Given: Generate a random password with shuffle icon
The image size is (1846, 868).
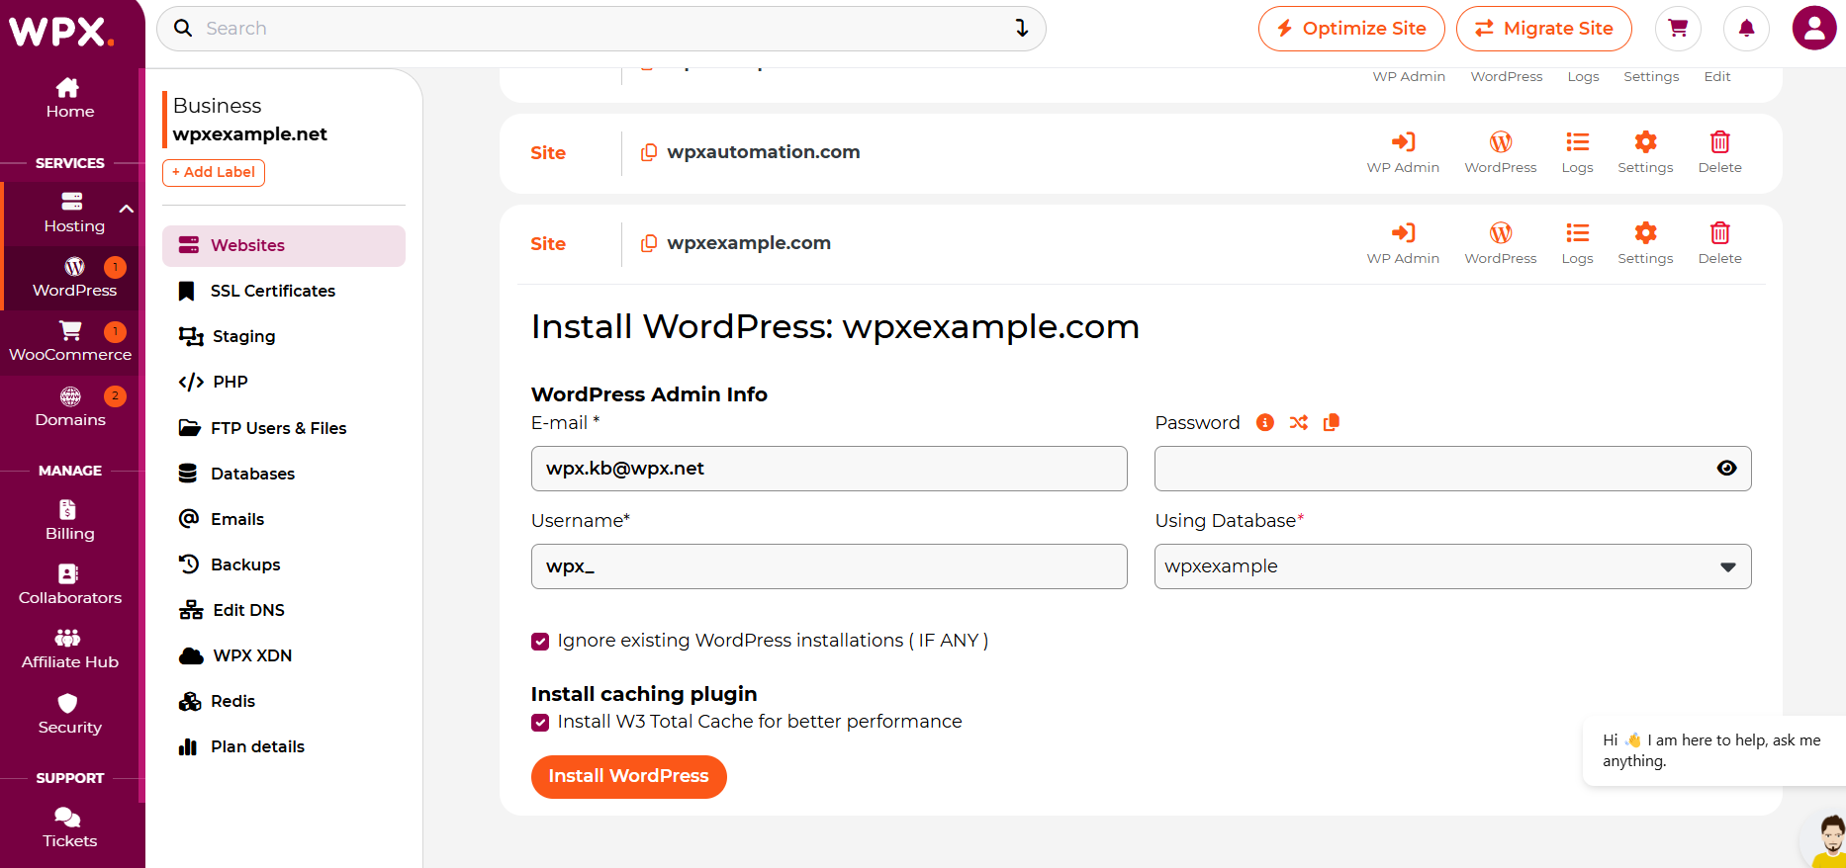Looking at the screenshot, I should click(1298, 423).
